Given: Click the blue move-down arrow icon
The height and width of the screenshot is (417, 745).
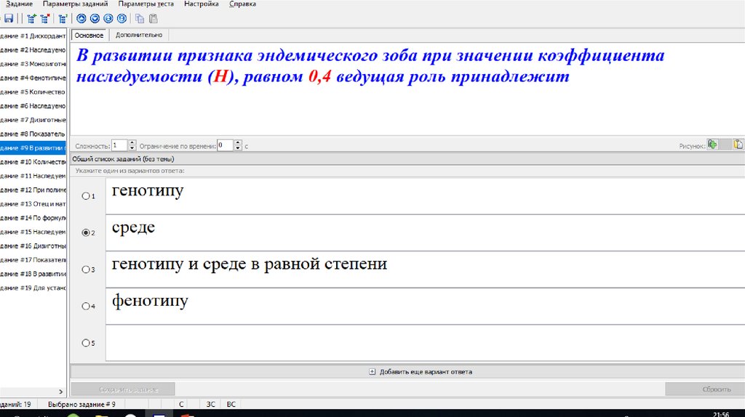Looking at the screenshot, I should click(95, 18).
